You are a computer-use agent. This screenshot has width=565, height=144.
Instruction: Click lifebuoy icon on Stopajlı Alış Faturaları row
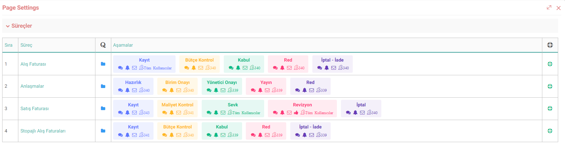point(550,131)
